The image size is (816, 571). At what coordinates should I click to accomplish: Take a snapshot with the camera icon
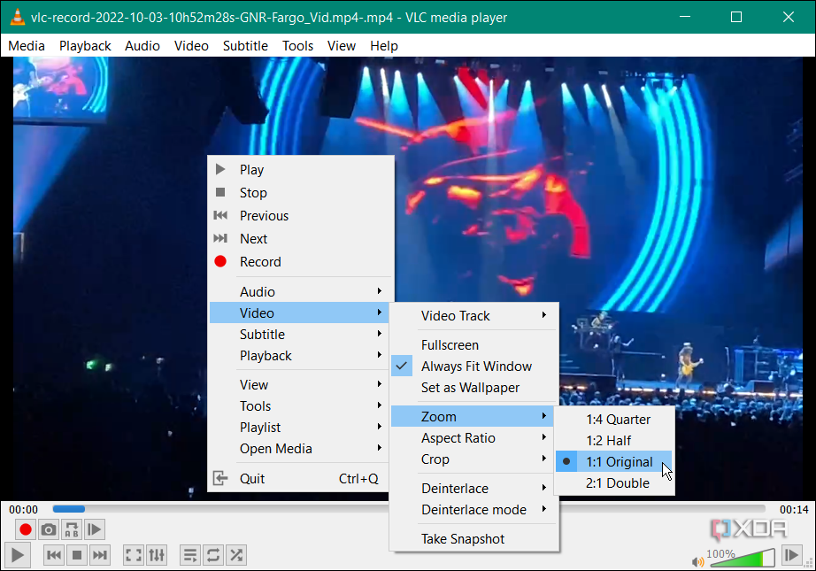(x=49, y=529)
